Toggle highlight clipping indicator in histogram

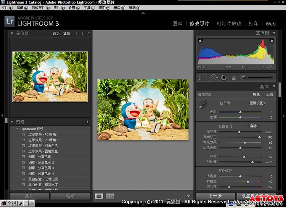pyautogui.click(x=272, y=40)
